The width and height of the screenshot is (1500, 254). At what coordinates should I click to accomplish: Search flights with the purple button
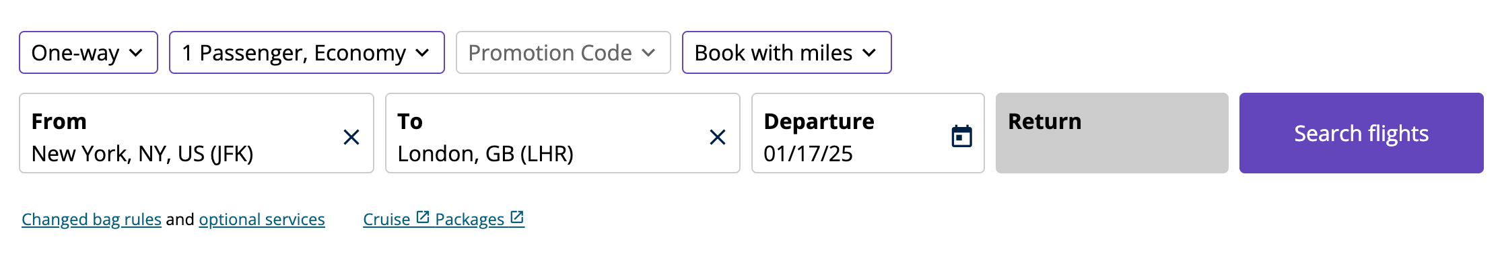pos(1361,133)
